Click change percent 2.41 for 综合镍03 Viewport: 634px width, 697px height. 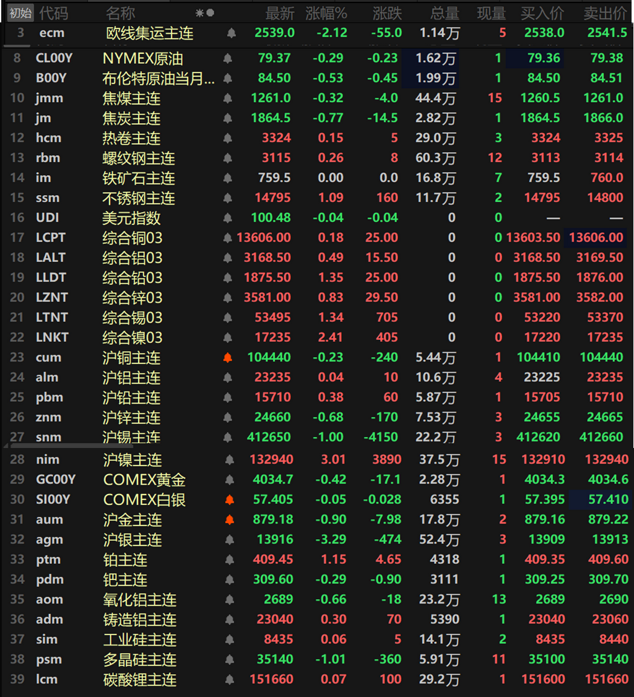[331, 337]
